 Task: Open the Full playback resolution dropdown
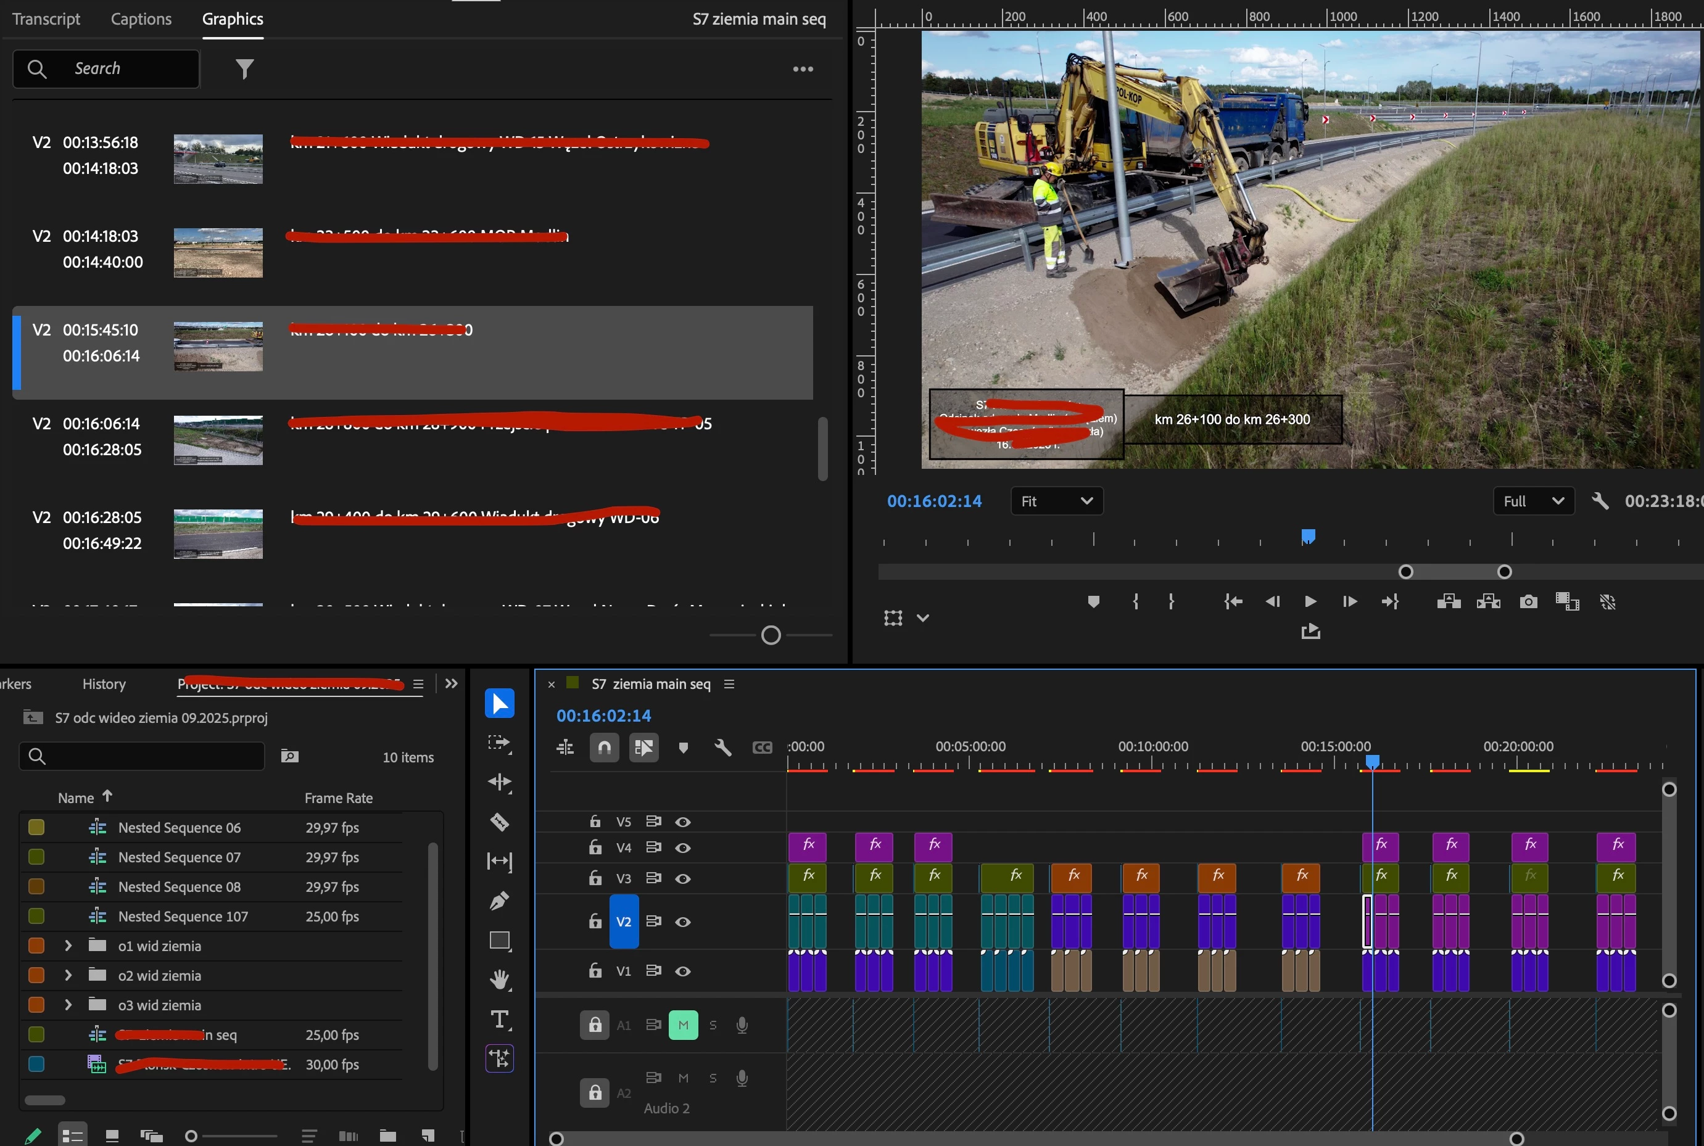point(1533,501)
